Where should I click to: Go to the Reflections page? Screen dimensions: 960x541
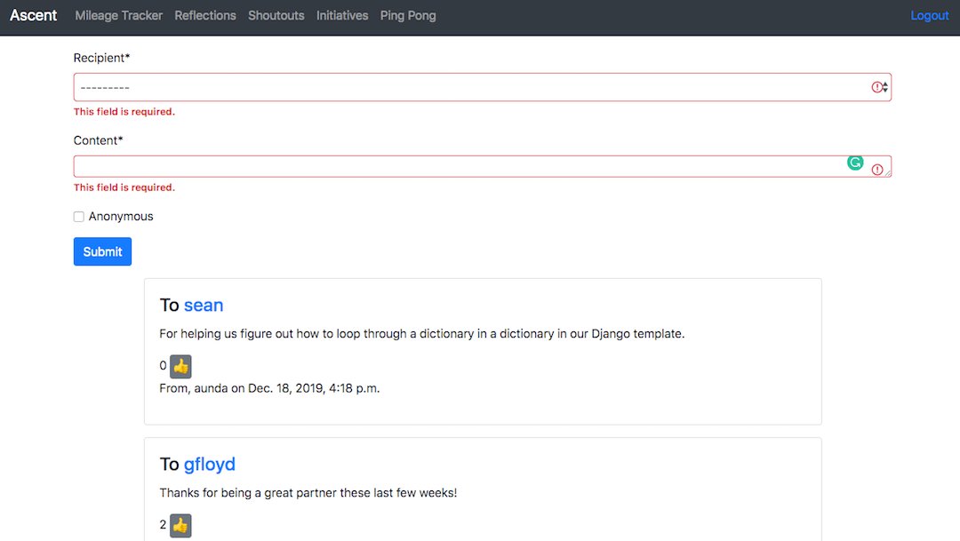[205, 16]
